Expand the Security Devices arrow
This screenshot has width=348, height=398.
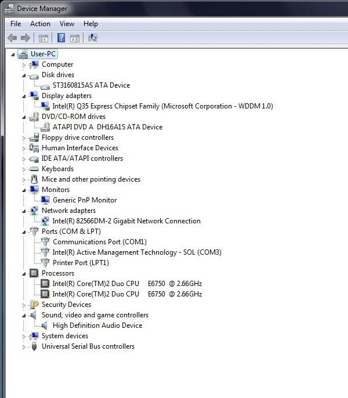24,305
